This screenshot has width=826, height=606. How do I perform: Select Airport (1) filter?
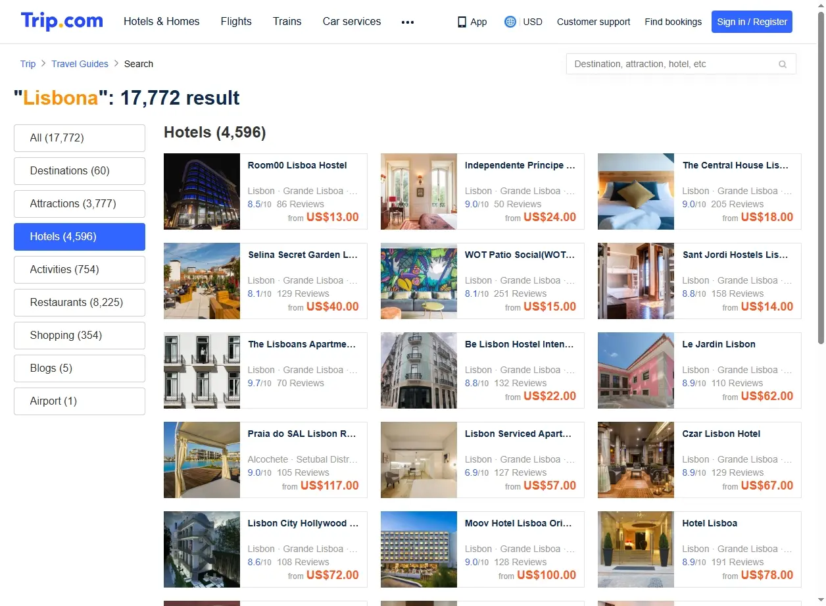[80, 401]
